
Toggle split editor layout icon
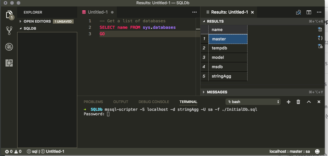[309, 12]
